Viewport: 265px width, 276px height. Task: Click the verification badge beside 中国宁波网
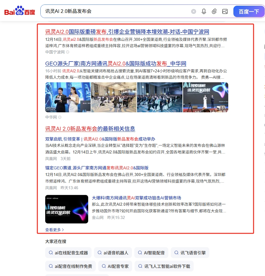pyautogui.click(x=68, y=52)
